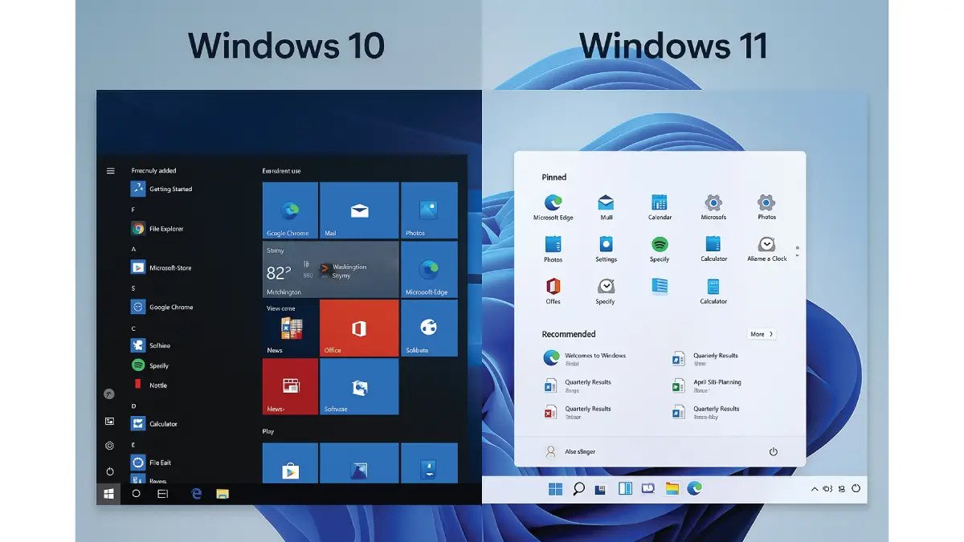This screenshot has height=542, width=964.
Task: Open the red Office tile
Action: (359, 328)
